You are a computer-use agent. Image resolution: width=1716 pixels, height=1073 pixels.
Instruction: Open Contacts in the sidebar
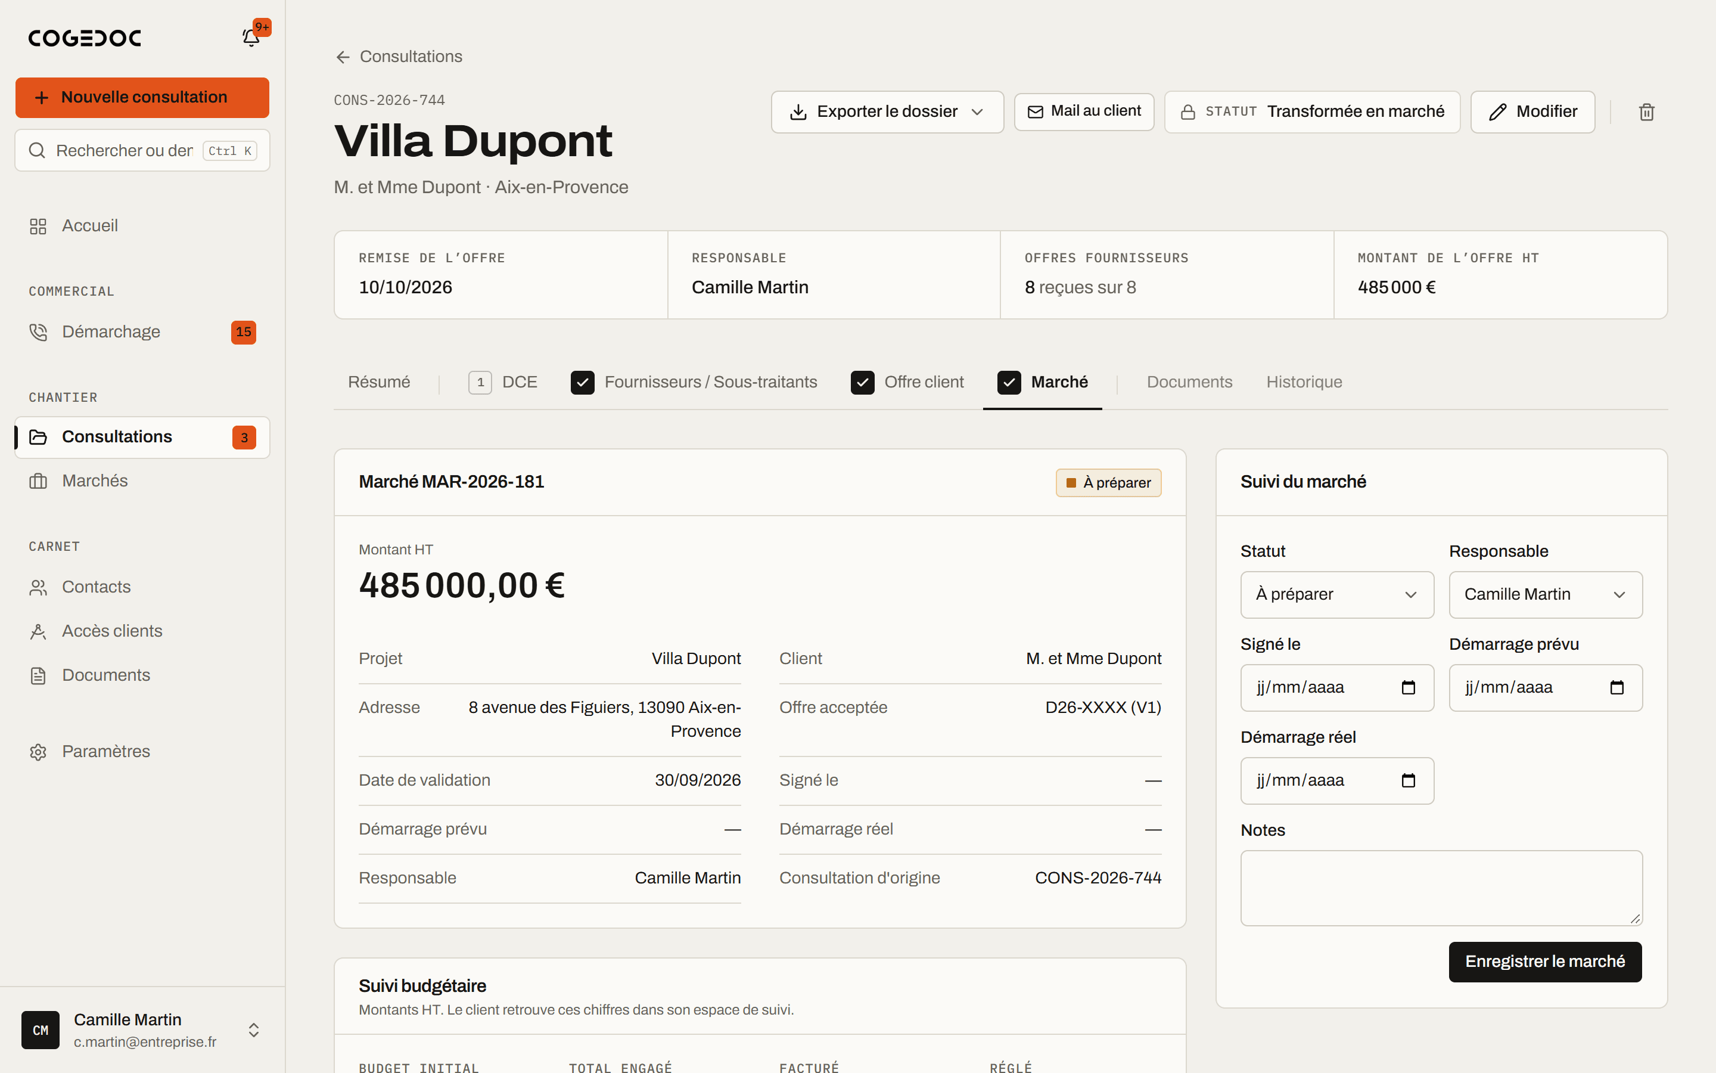pyautogui.click(x=142, y=588)
